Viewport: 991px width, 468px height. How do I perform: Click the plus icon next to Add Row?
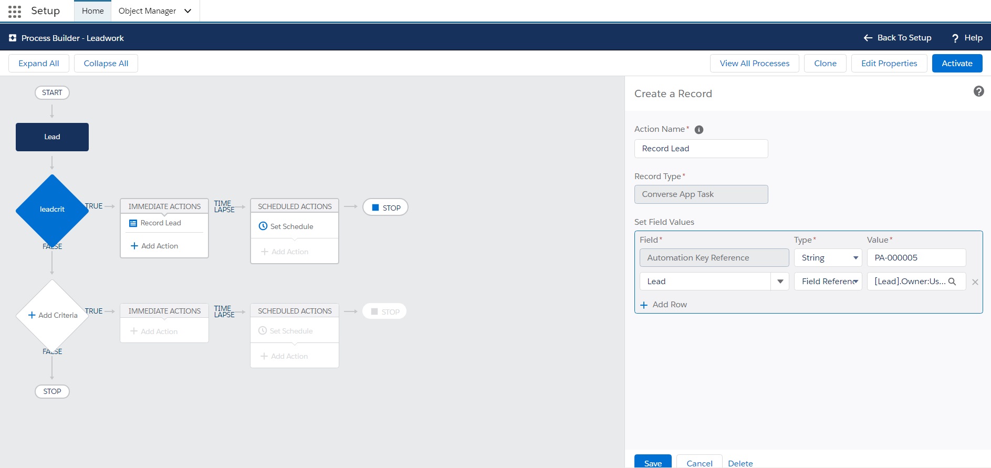644,305
